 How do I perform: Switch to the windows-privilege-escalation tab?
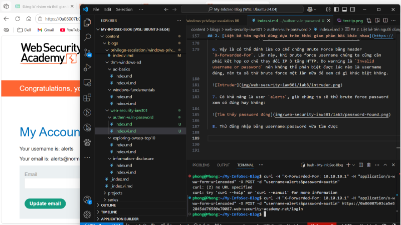click(212, 20)
